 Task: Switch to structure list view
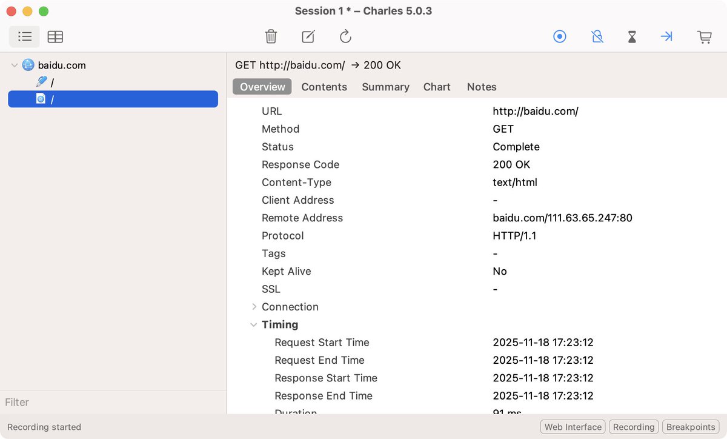[x=24, y=37]
